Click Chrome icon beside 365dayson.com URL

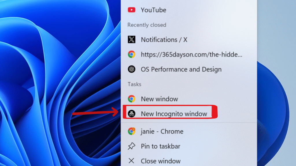[x=132, y=54]
